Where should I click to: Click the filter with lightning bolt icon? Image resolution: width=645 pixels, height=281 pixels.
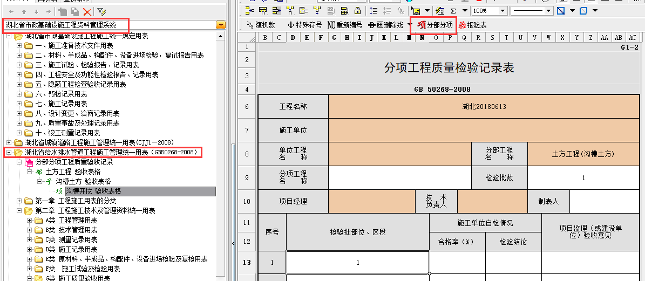(x=101, y=11)
